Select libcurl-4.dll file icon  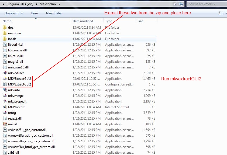tap(5, 45)
